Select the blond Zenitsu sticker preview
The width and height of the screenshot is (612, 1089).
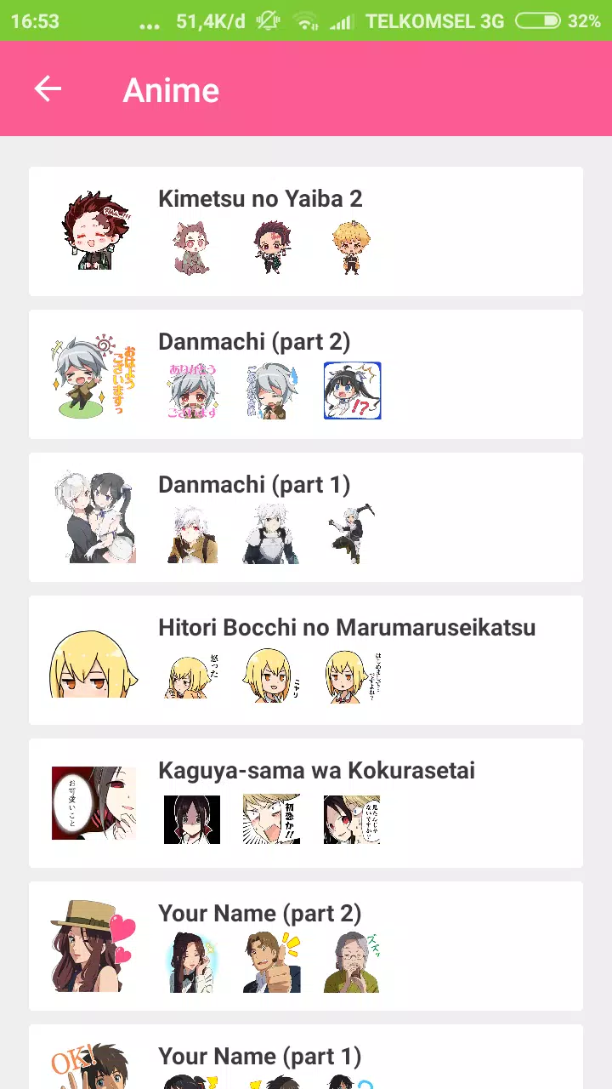(352, 248)
